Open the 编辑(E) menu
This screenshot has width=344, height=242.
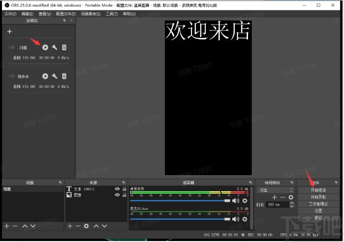coord(28,14)
